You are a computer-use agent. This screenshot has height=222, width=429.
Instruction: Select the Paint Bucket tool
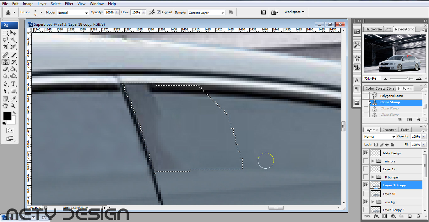pos(13,69)
